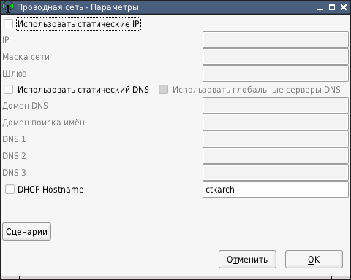The image size is (351, 280).
Task: Open the Сценарии button
Action: pos(26,232)
